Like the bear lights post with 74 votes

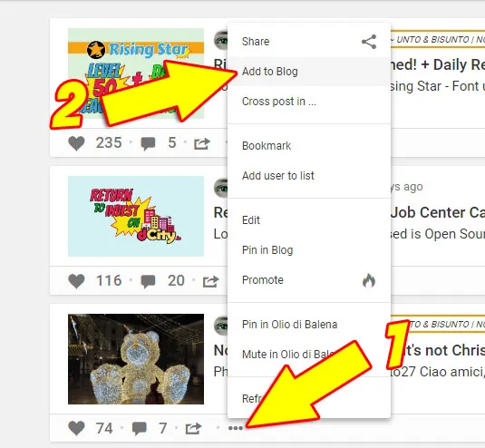[x=76, y=428]
